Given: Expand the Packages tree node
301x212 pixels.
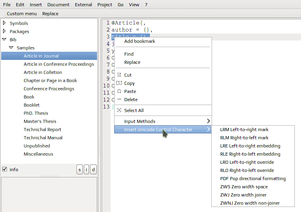Looking at the screenshot, I should [x=4, y=31].
